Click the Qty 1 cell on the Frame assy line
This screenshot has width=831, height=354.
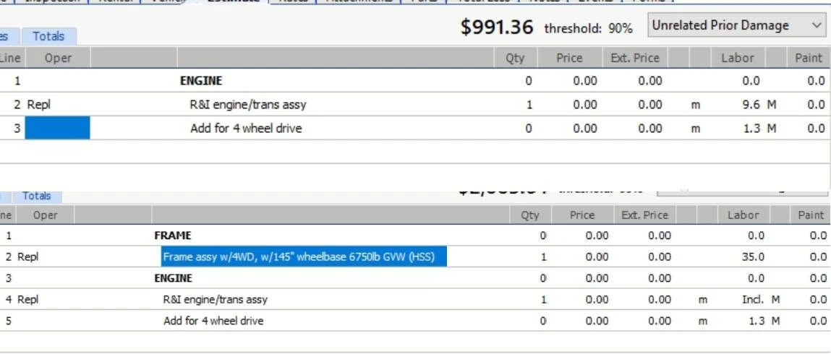pyautogui.click(x=542, y=257)
